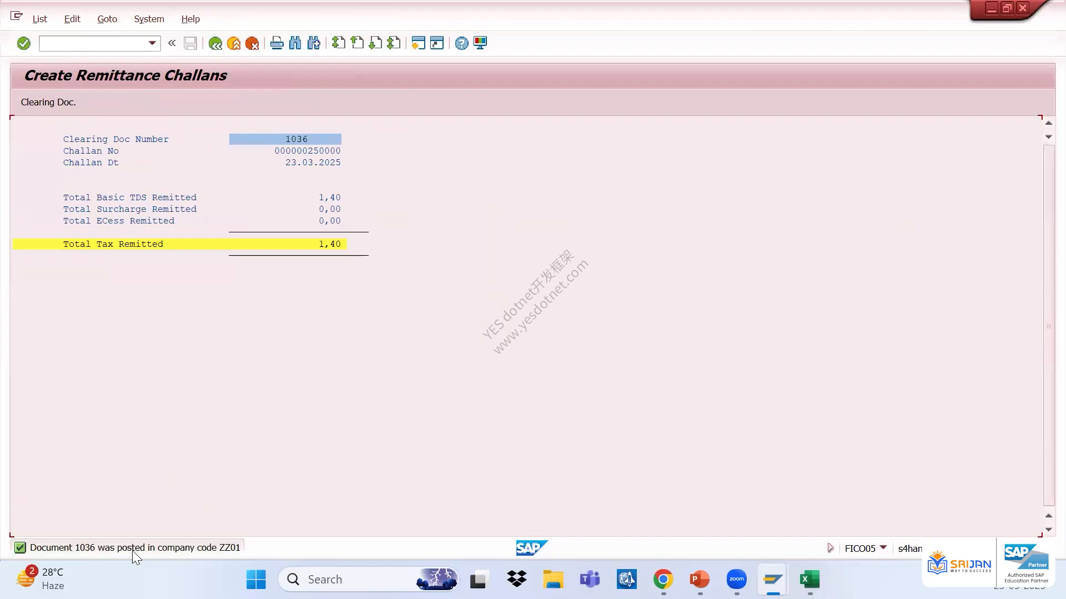Click the Help question mark icon
Viewport: 1066px width, 599px height.
[x=461, y=43]
